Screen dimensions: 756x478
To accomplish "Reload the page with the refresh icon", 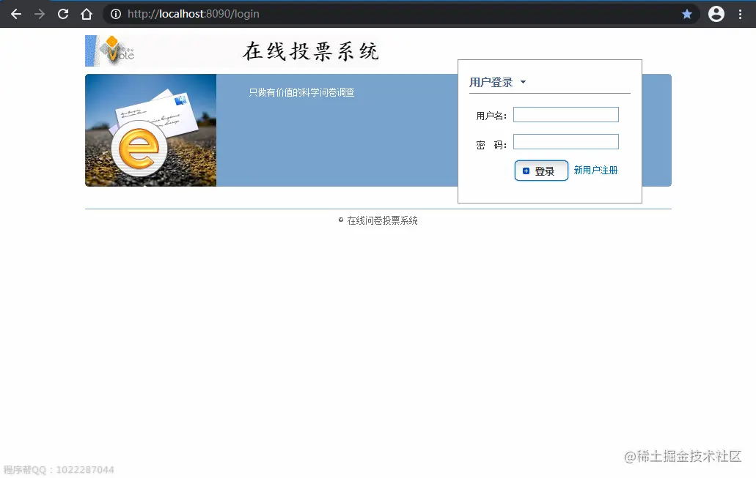I will pyautogui.click(x=63, y=13).
